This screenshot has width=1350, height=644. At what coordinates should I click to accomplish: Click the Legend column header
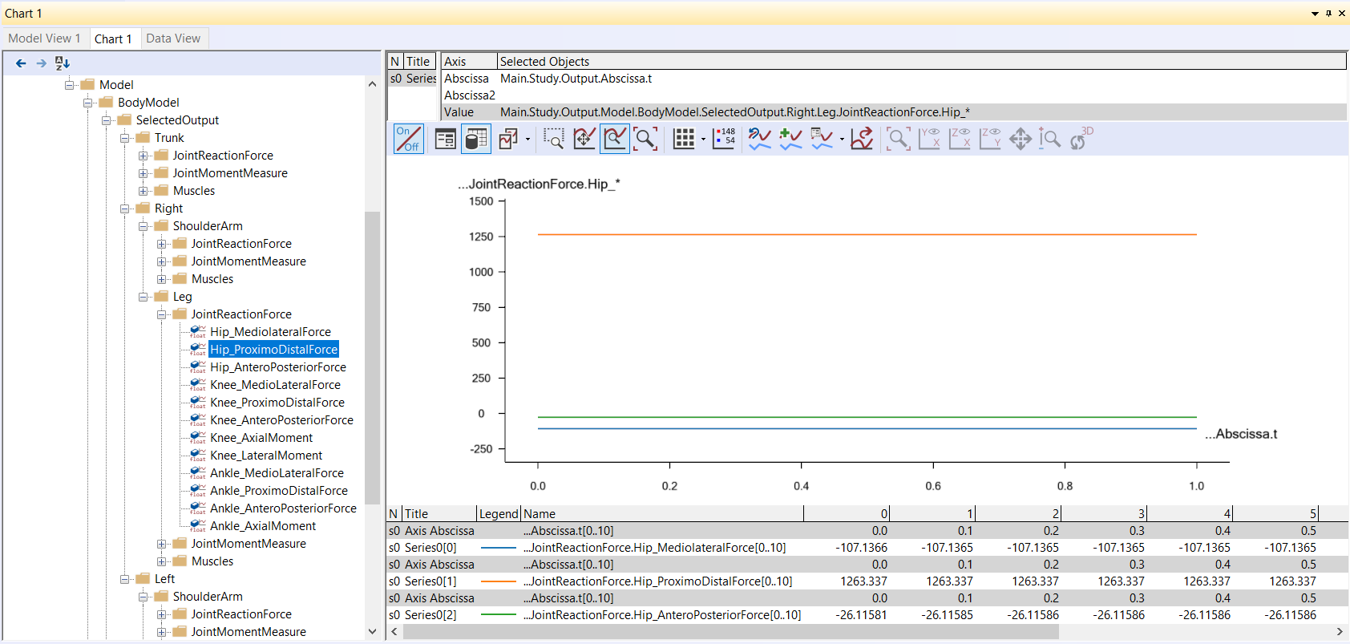coord(499,514)
